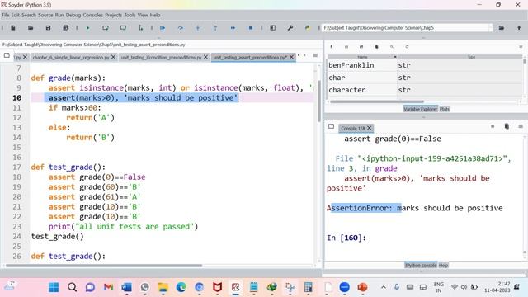This screenshot has height=297, width=528.
Task: Step into function in debugger
Action: (198, 28)
